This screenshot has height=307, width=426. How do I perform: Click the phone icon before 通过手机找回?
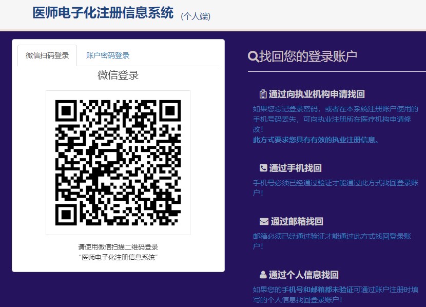pos(263,168)
